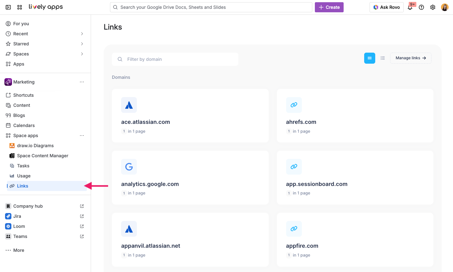Open the app switcher grid icon

19,7
